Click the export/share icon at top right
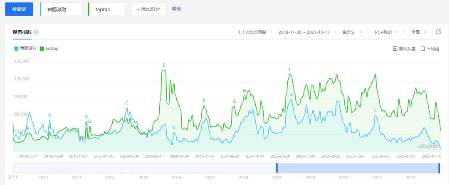The image size is (449, 185). pyautogui.click(x=438, y=32)
